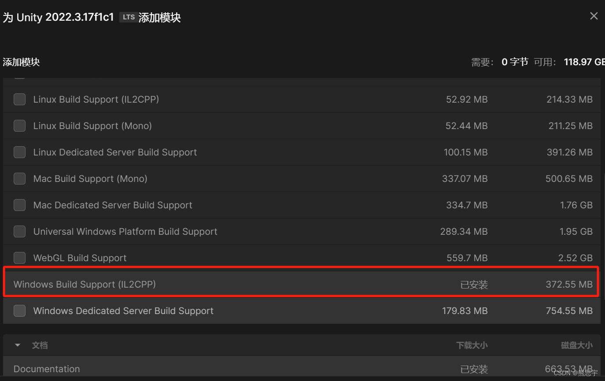Click the 可用: 118.97 GB indicator

[569, 62]
